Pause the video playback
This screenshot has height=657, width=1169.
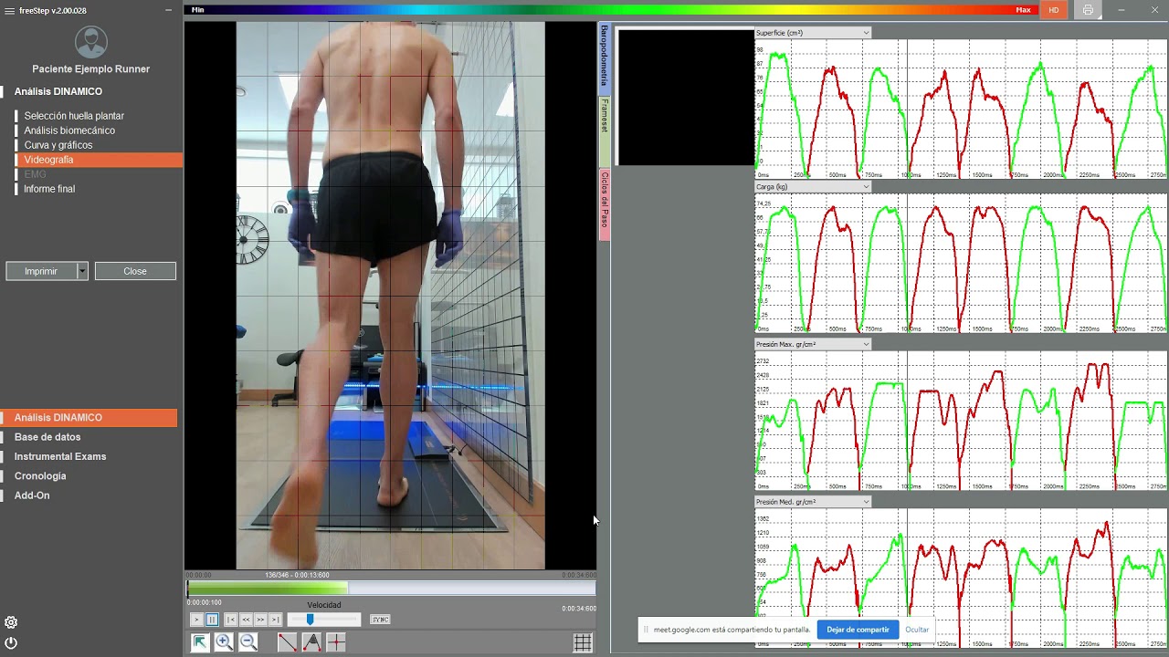pyautogui.click(x=212, y=620)
